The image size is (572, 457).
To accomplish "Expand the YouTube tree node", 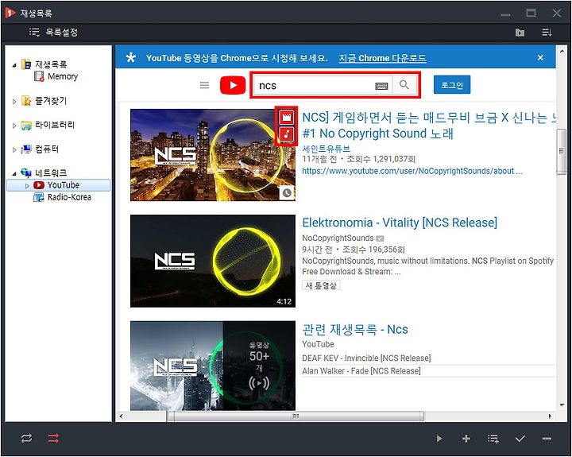I will click(x=27, y=186).
